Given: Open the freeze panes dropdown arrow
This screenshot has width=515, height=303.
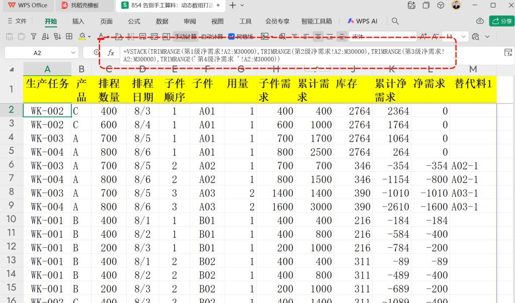Looking at the screenshot, I should coord(272,37).
